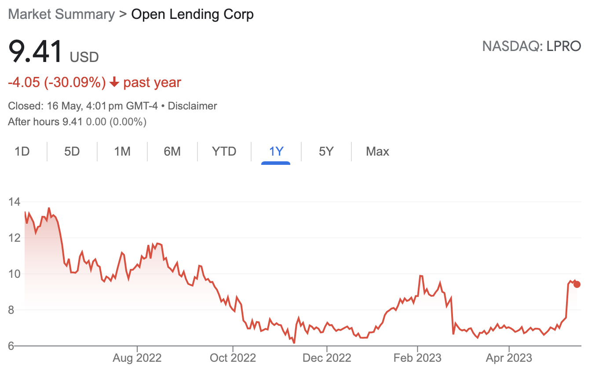This screenshot has width=599, height=371.
Task: Open the YTD chart view
Action: [224, 152]
